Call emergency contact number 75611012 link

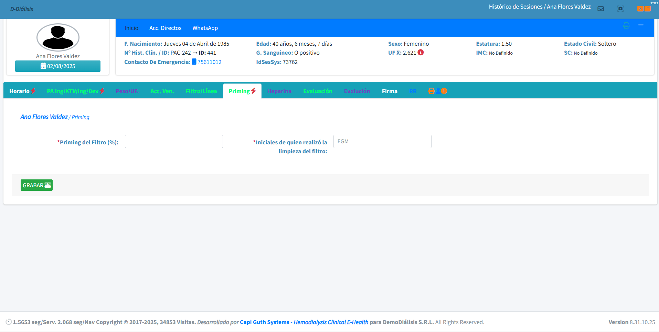tap(209, 62)
